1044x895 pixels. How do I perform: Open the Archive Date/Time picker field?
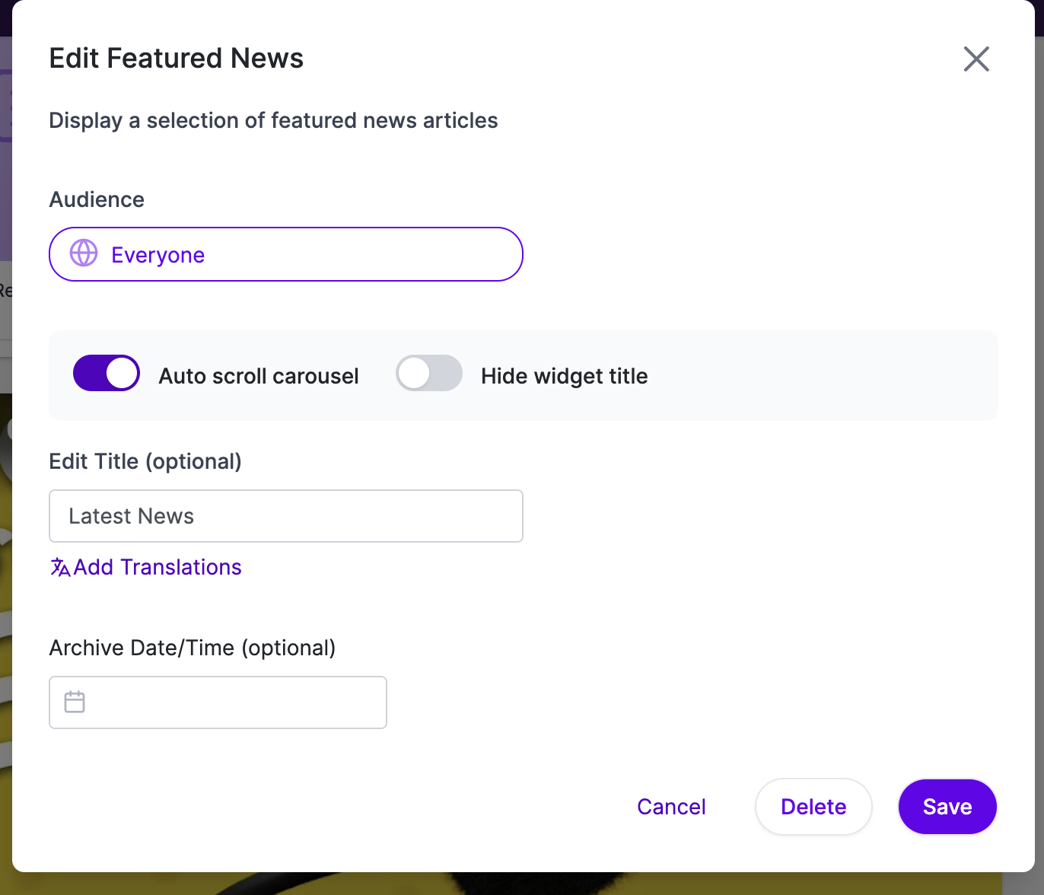coord(218,702)
